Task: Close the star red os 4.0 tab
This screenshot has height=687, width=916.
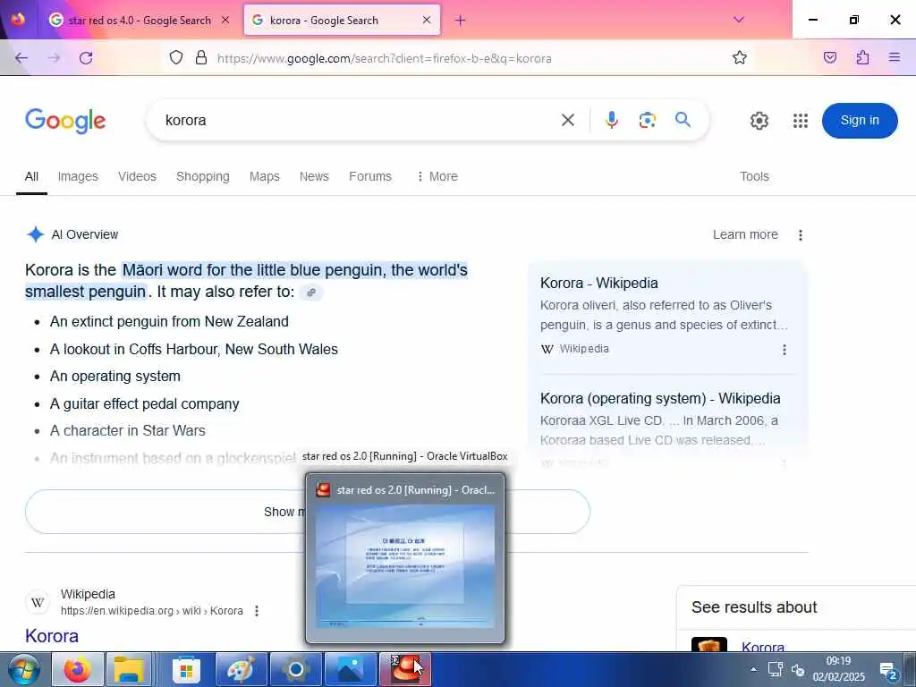Action: (225, 20)
